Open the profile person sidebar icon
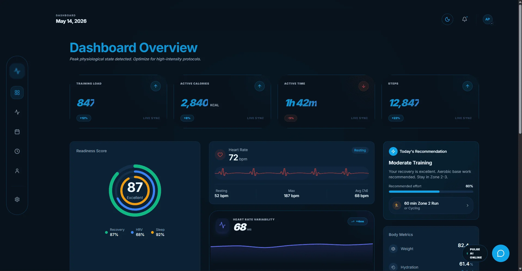The height and width of the screenshot is (271, 522). [17, 171]
